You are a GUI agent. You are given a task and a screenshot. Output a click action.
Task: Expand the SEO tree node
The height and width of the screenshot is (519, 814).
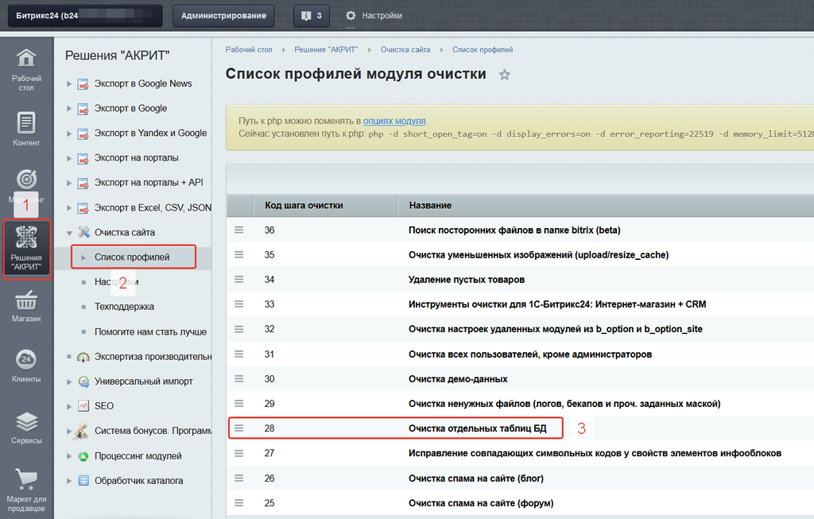[x=69, y=406]
